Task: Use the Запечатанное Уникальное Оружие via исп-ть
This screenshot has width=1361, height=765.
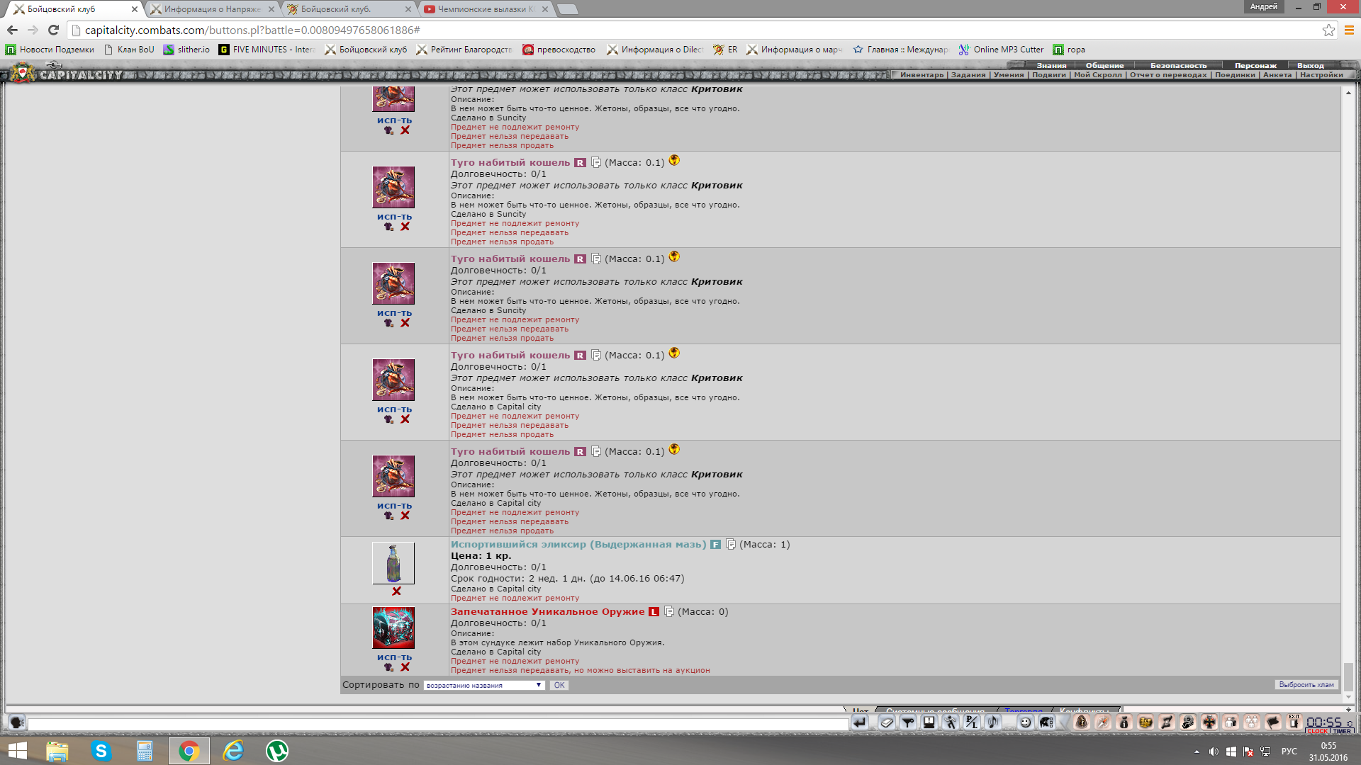Action: [394, 657]
